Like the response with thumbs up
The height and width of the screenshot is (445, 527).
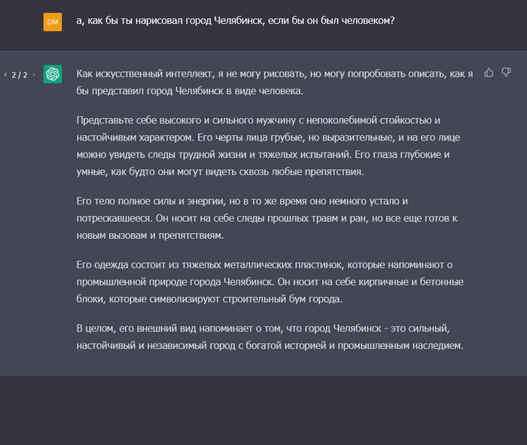[x=489, y=73]
